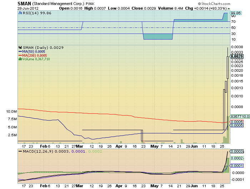250x189 pixels.
Task: Click the 99.86 RSI value tag
Action: coord(235,13)
